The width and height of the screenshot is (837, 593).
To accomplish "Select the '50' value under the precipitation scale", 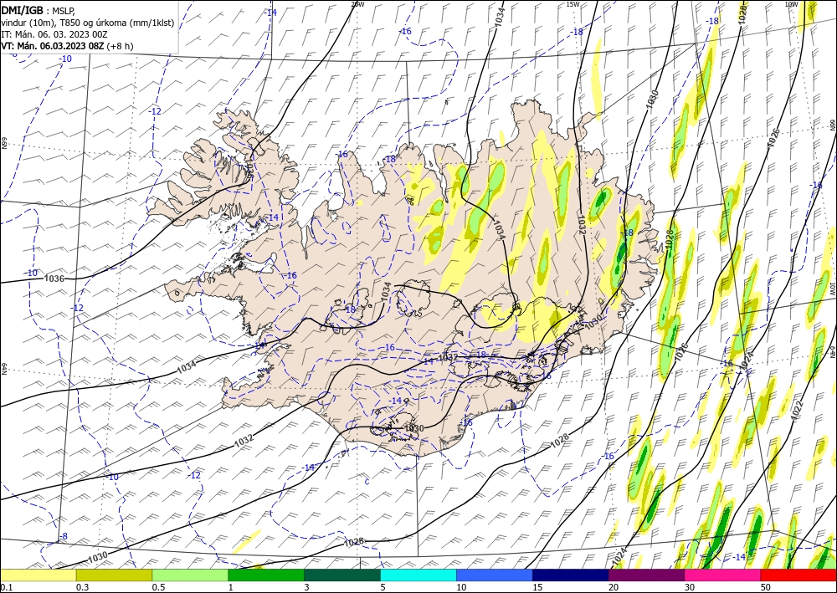I will [766, 587].
